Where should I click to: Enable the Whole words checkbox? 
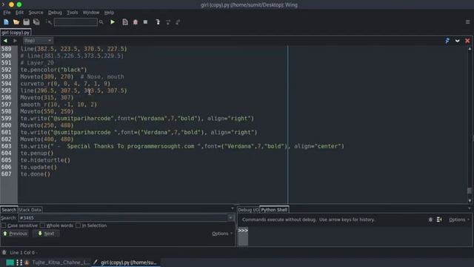click(42, 225)
